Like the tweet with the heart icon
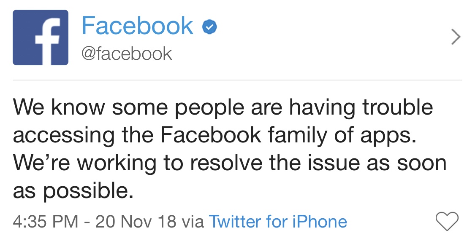The width and height of the screenshot is (475, 241). click(x=447, y=221)
